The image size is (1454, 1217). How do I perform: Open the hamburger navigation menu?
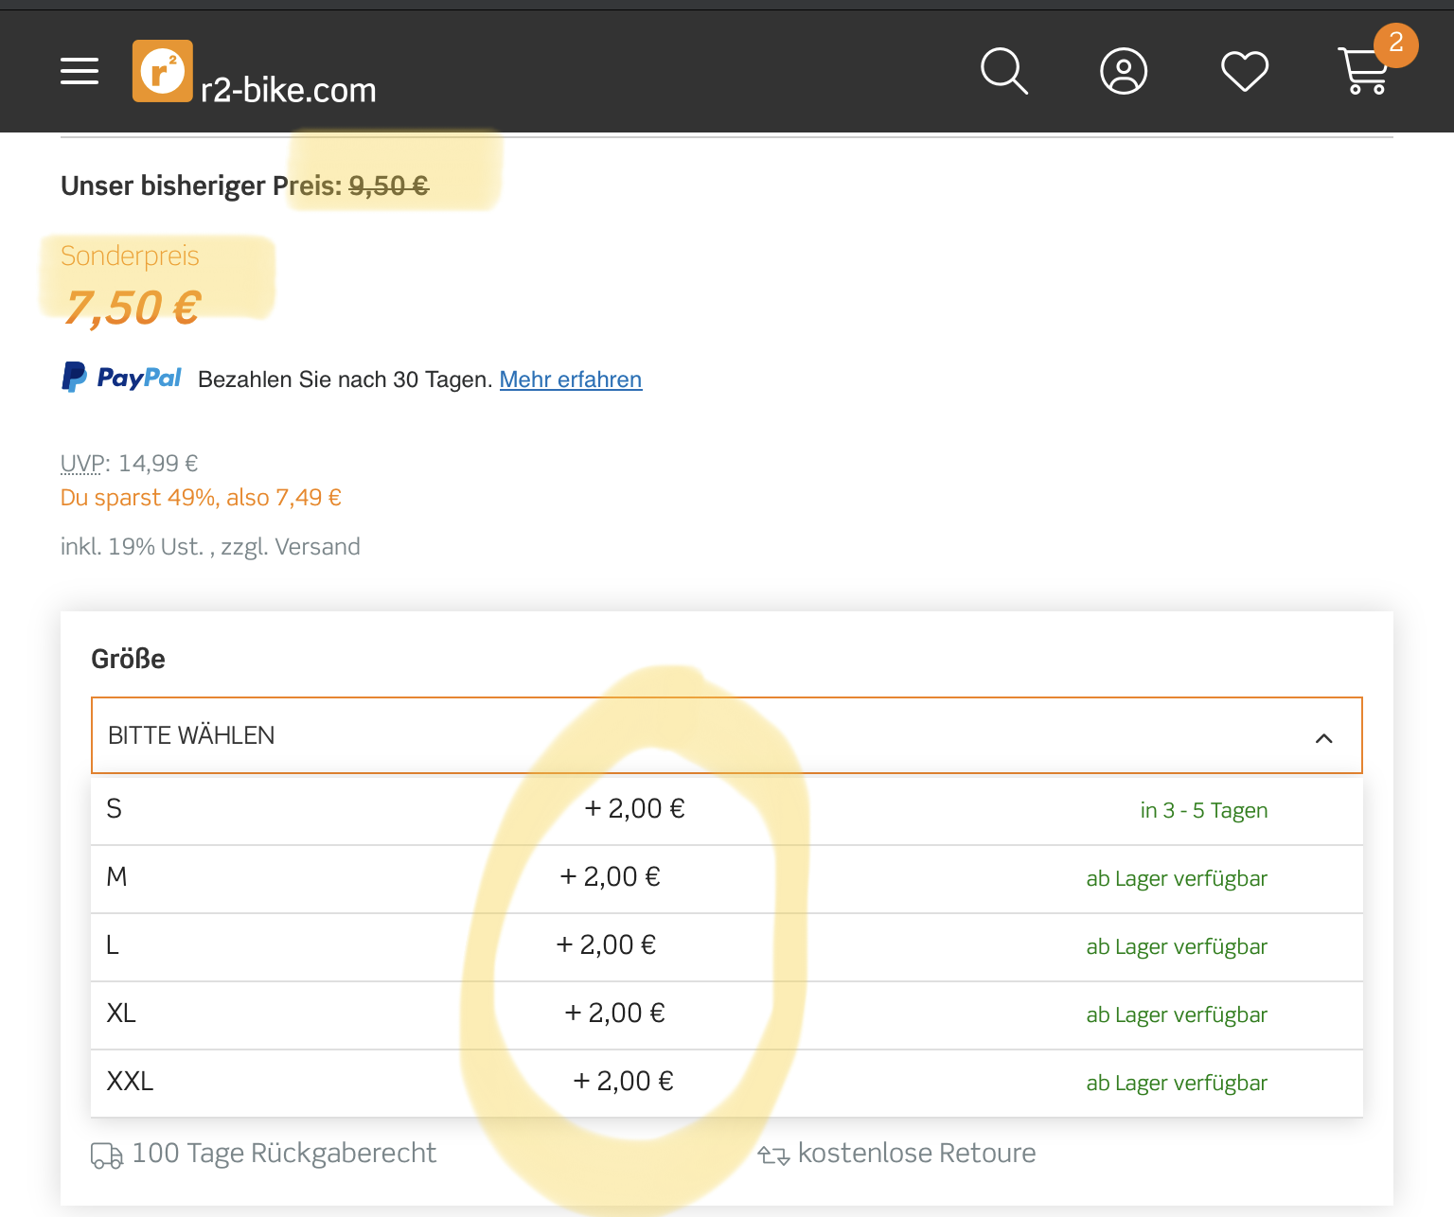click(x=80, y=71)
